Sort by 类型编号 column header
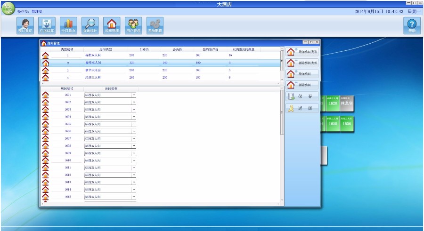The width and height of the screenshot is (424, 231). pyautogui.click(x=67, y=50)
